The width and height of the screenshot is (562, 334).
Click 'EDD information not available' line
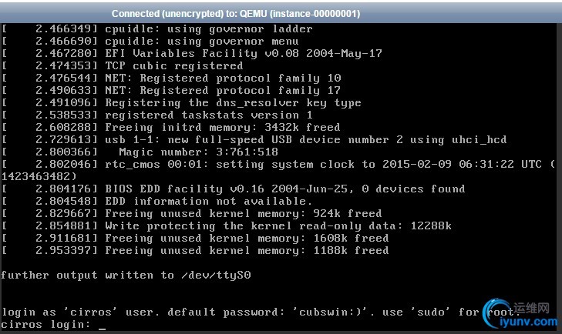point(157,201)
